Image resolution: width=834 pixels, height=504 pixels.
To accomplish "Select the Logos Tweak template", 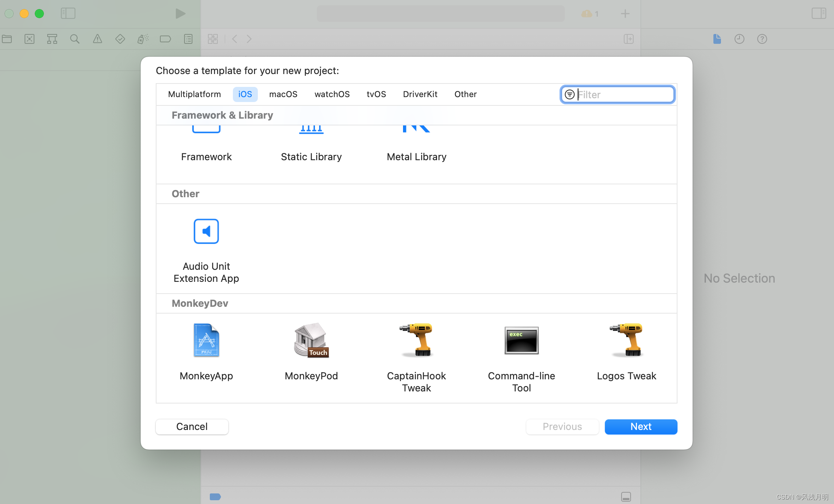I will pos(626,340).
